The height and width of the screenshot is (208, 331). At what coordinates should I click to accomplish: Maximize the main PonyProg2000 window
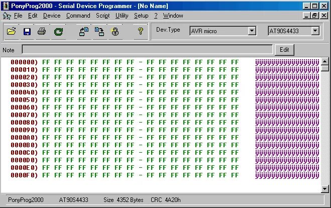(x=314, y=6)
